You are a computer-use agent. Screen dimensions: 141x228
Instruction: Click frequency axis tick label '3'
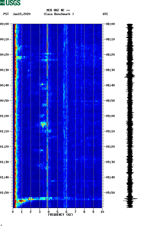tap(40, 212)
